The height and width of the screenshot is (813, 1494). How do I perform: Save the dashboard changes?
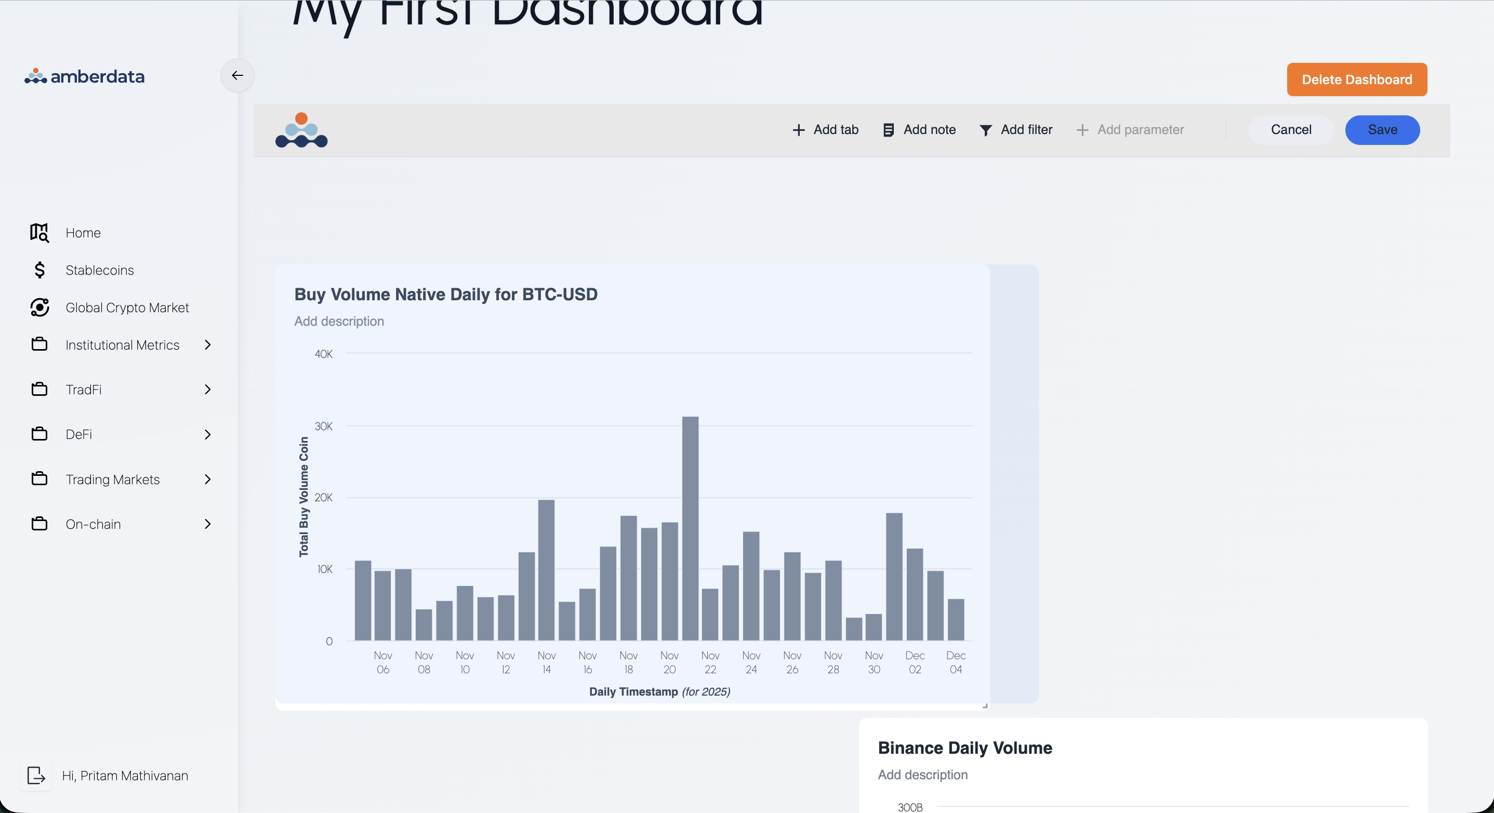[1382, 130]
